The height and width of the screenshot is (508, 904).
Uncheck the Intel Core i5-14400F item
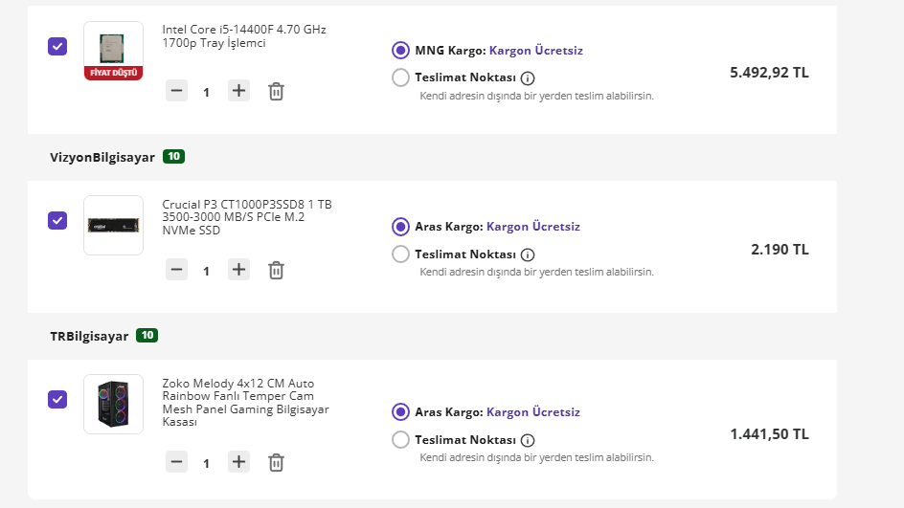[x=57, y=46]
